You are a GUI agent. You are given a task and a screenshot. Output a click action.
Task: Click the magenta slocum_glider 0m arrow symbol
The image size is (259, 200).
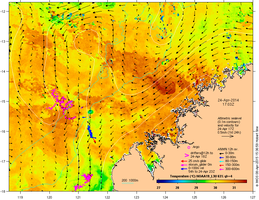(x=184, y=165)
